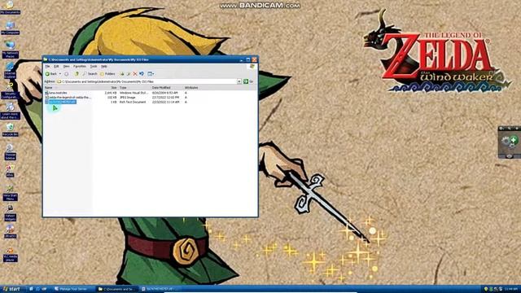Click the Copy To toolbar icon

coord(129,74)
